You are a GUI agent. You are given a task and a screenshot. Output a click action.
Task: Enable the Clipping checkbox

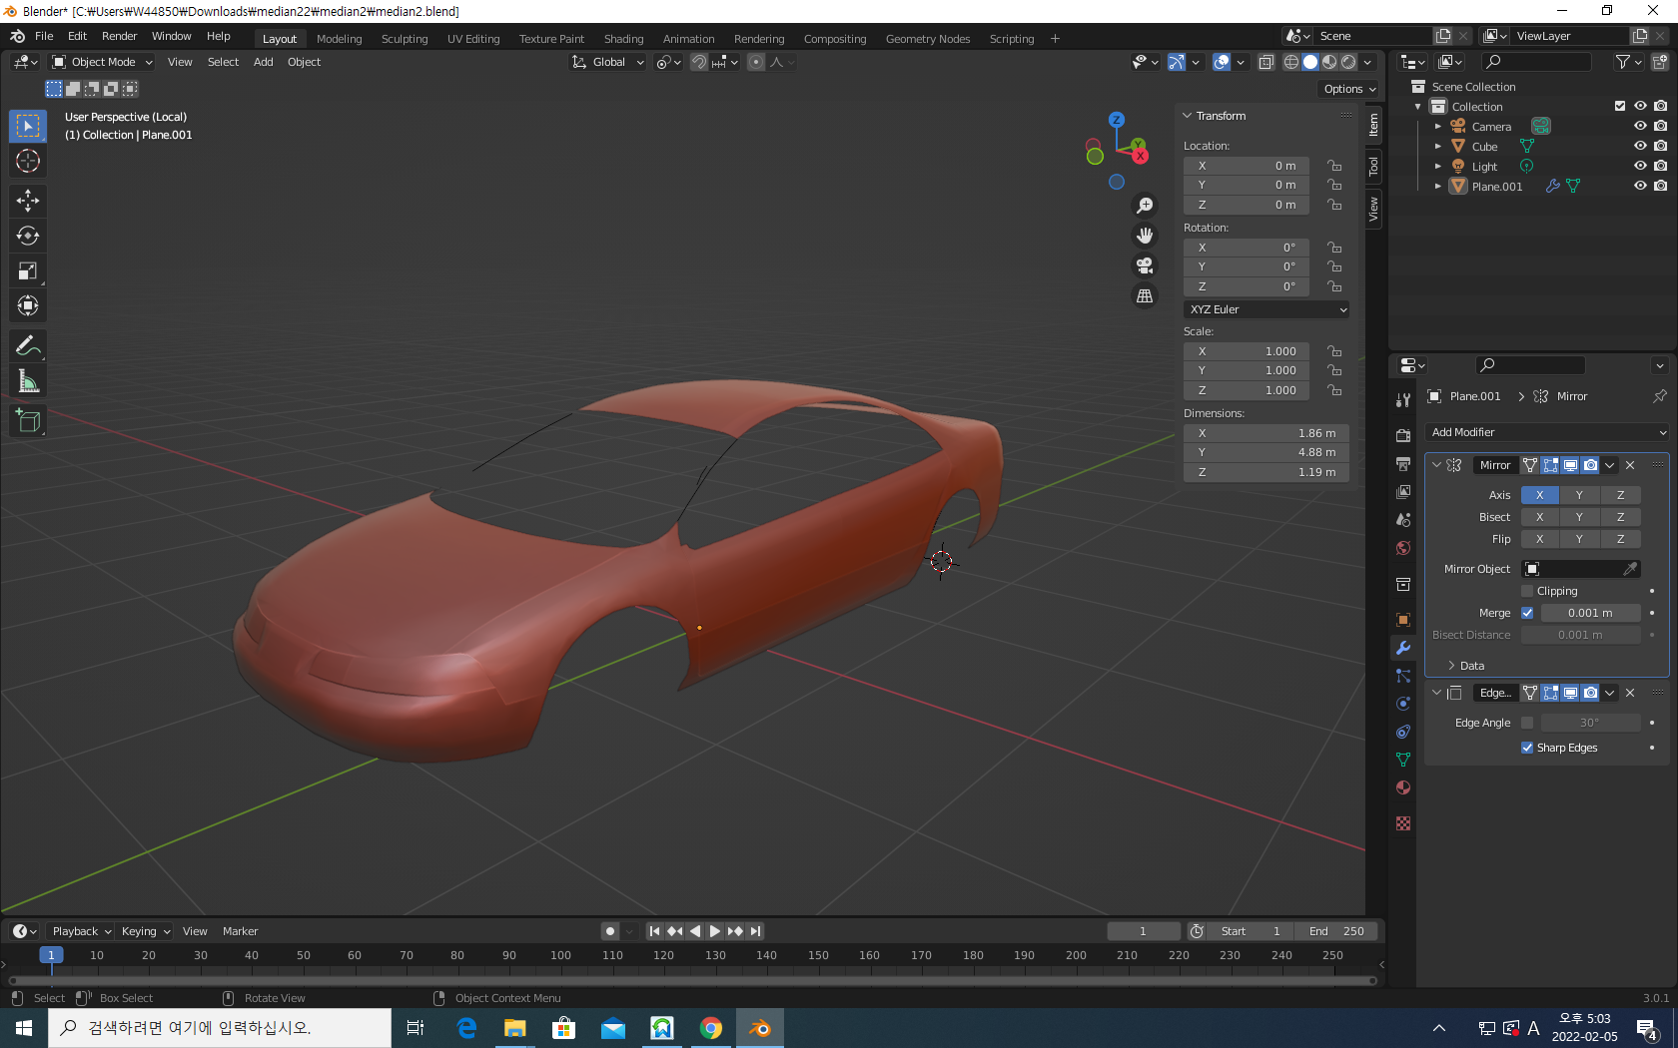click(1527, 591)
